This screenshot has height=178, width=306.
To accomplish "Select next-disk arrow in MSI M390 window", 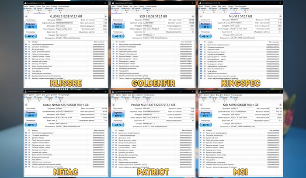I will coord(280,105).
